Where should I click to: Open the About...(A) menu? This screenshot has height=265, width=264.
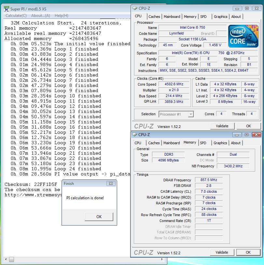[x=41, y=16]
